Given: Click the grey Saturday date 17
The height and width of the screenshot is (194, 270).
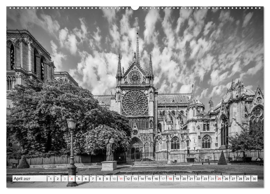Looking at the screenshot, I should pyautogui.click(x=163, y=178).
